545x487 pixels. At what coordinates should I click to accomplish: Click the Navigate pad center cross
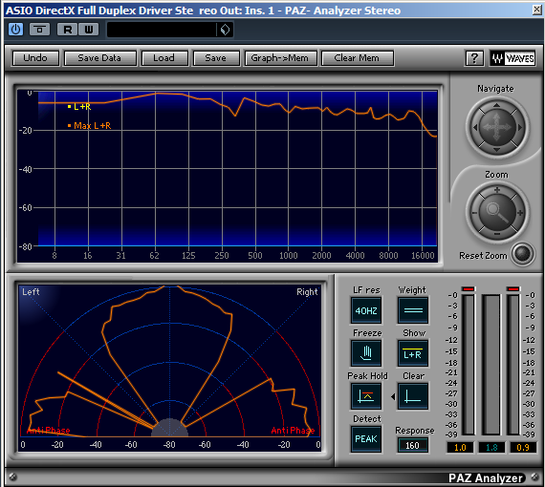click(x=497, y=127)
